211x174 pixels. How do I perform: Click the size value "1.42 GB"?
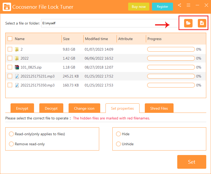click(69, 58)
